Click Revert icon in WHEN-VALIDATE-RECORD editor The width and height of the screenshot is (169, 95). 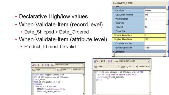[x=97, y=61]
